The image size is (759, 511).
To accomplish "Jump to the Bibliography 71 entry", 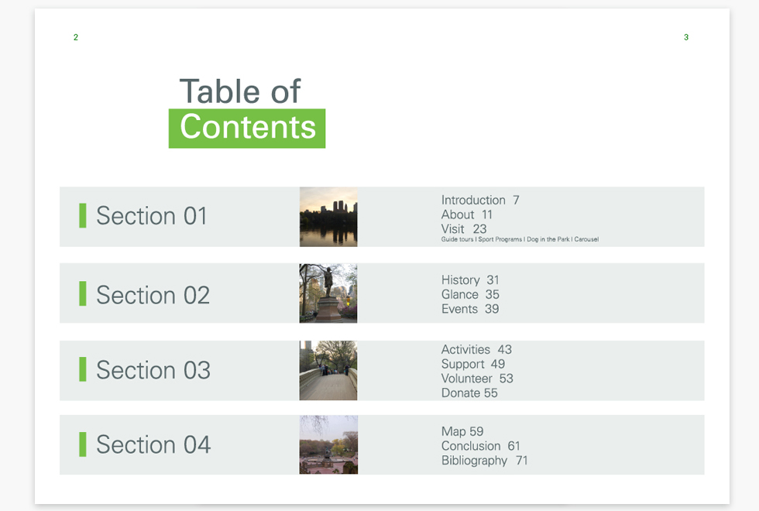I will (x=484, y=461).
